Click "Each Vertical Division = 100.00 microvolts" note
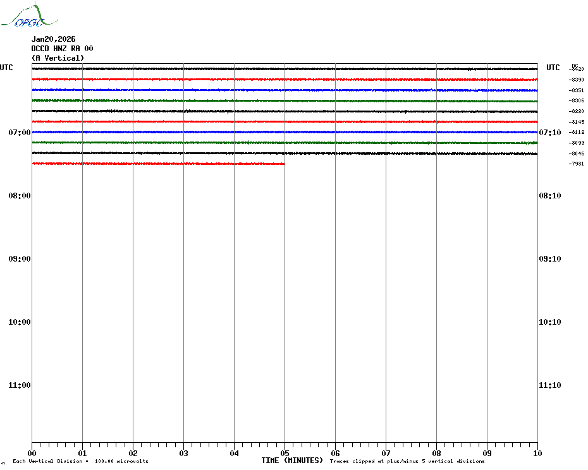The image size is (588, 470). pyautogui.click(x=81, y=461)
